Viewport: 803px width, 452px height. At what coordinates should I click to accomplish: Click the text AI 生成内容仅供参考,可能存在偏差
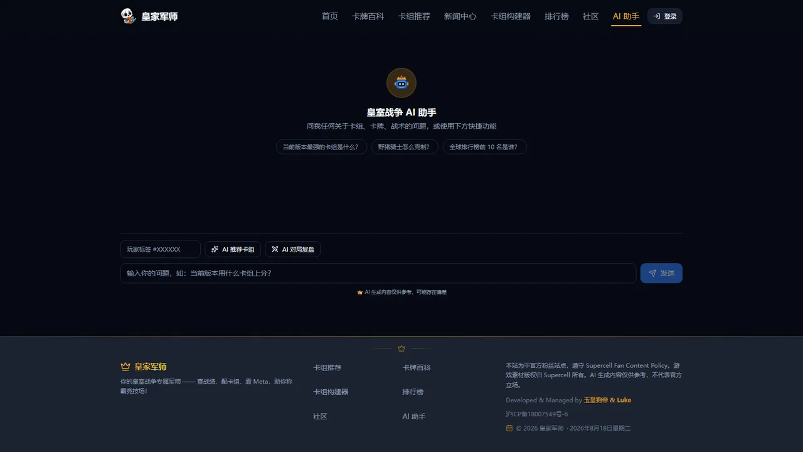(406, 293)
